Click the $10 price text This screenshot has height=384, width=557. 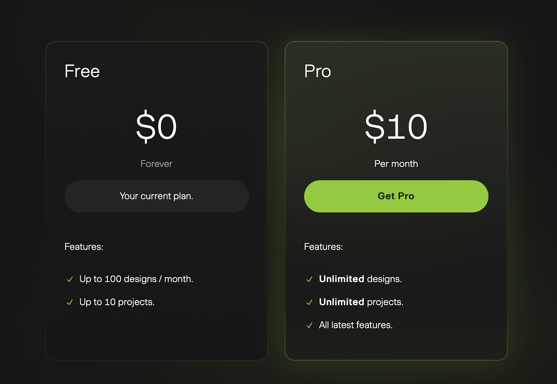[x=396, y=127]
